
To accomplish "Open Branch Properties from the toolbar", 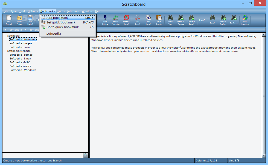I will 115,20.
